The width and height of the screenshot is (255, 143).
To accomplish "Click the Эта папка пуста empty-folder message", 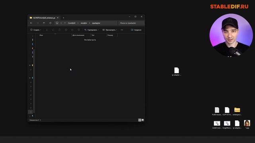I will [90, 40].
